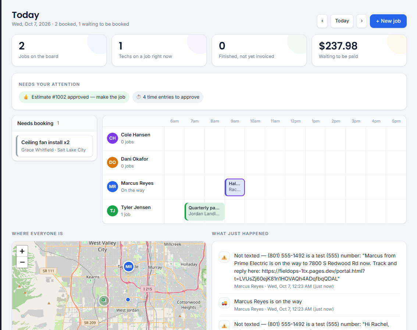The width and height of the screenshot is (417, 330).
Task: Click the name "Tyler Jensen"
Action: (136, 208)
